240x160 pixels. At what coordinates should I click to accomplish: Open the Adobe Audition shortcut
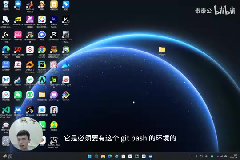click(54, 22)
